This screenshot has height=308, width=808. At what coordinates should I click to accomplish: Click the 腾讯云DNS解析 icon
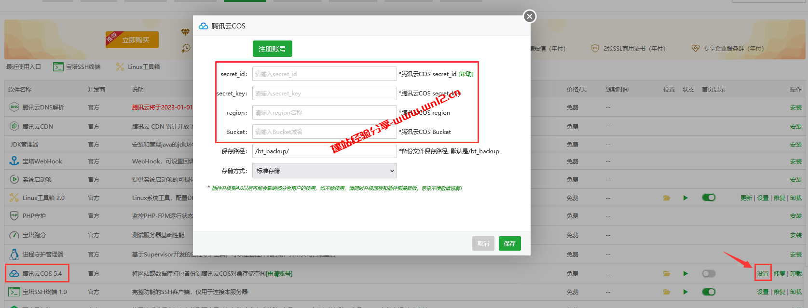14,107
